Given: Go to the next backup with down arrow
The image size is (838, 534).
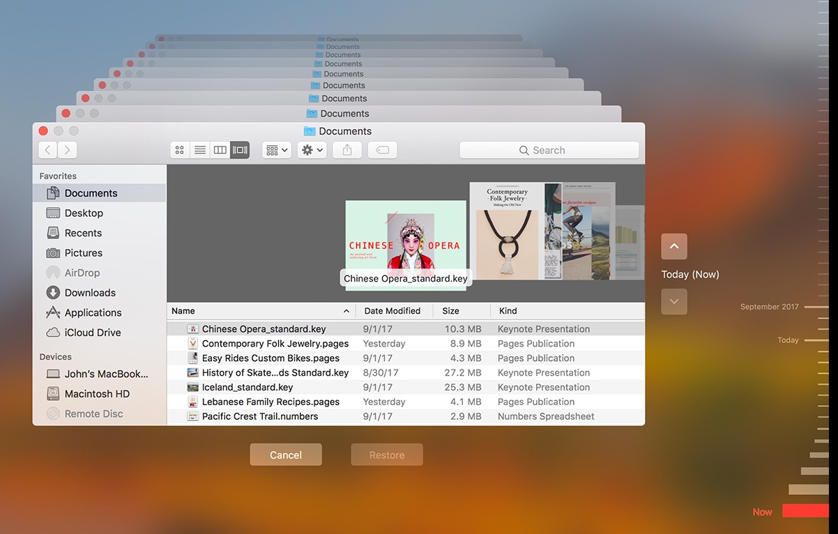Looking at the screenshot, I should 674,302.
